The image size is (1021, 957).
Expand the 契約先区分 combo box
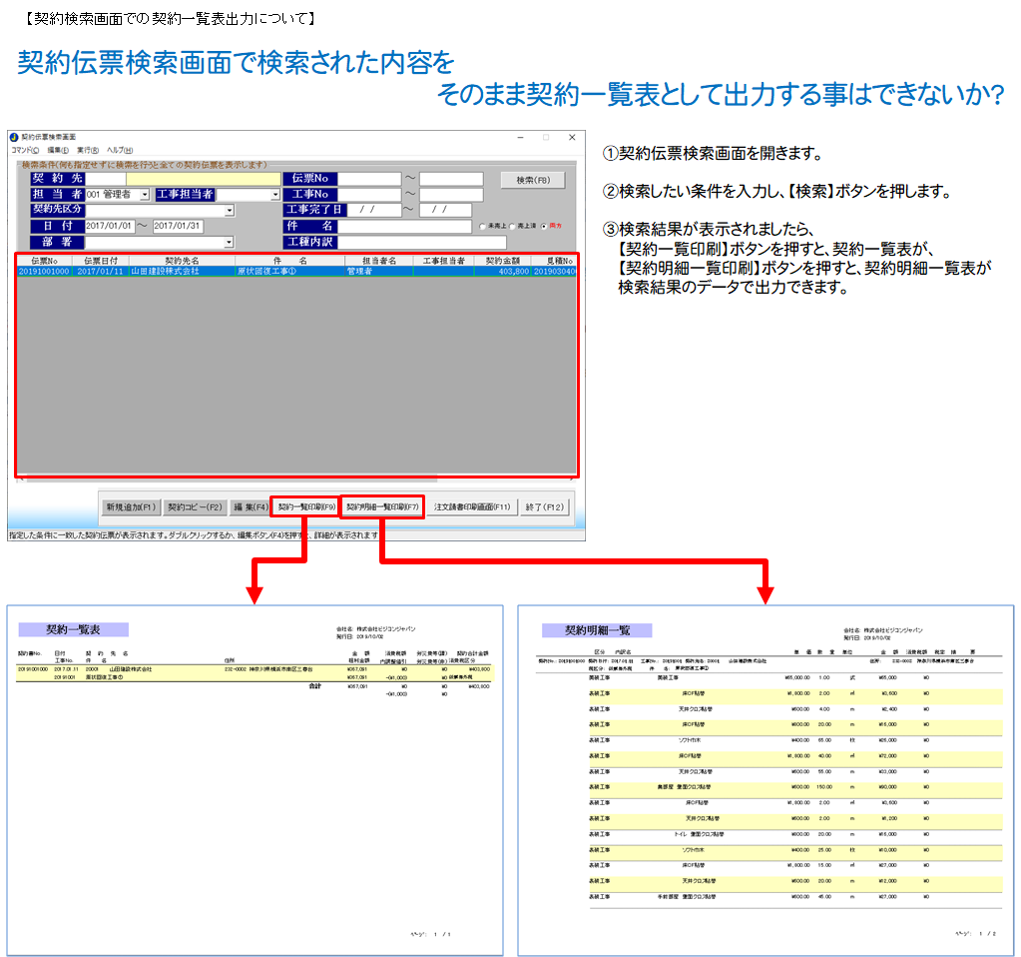pos(230,211)
